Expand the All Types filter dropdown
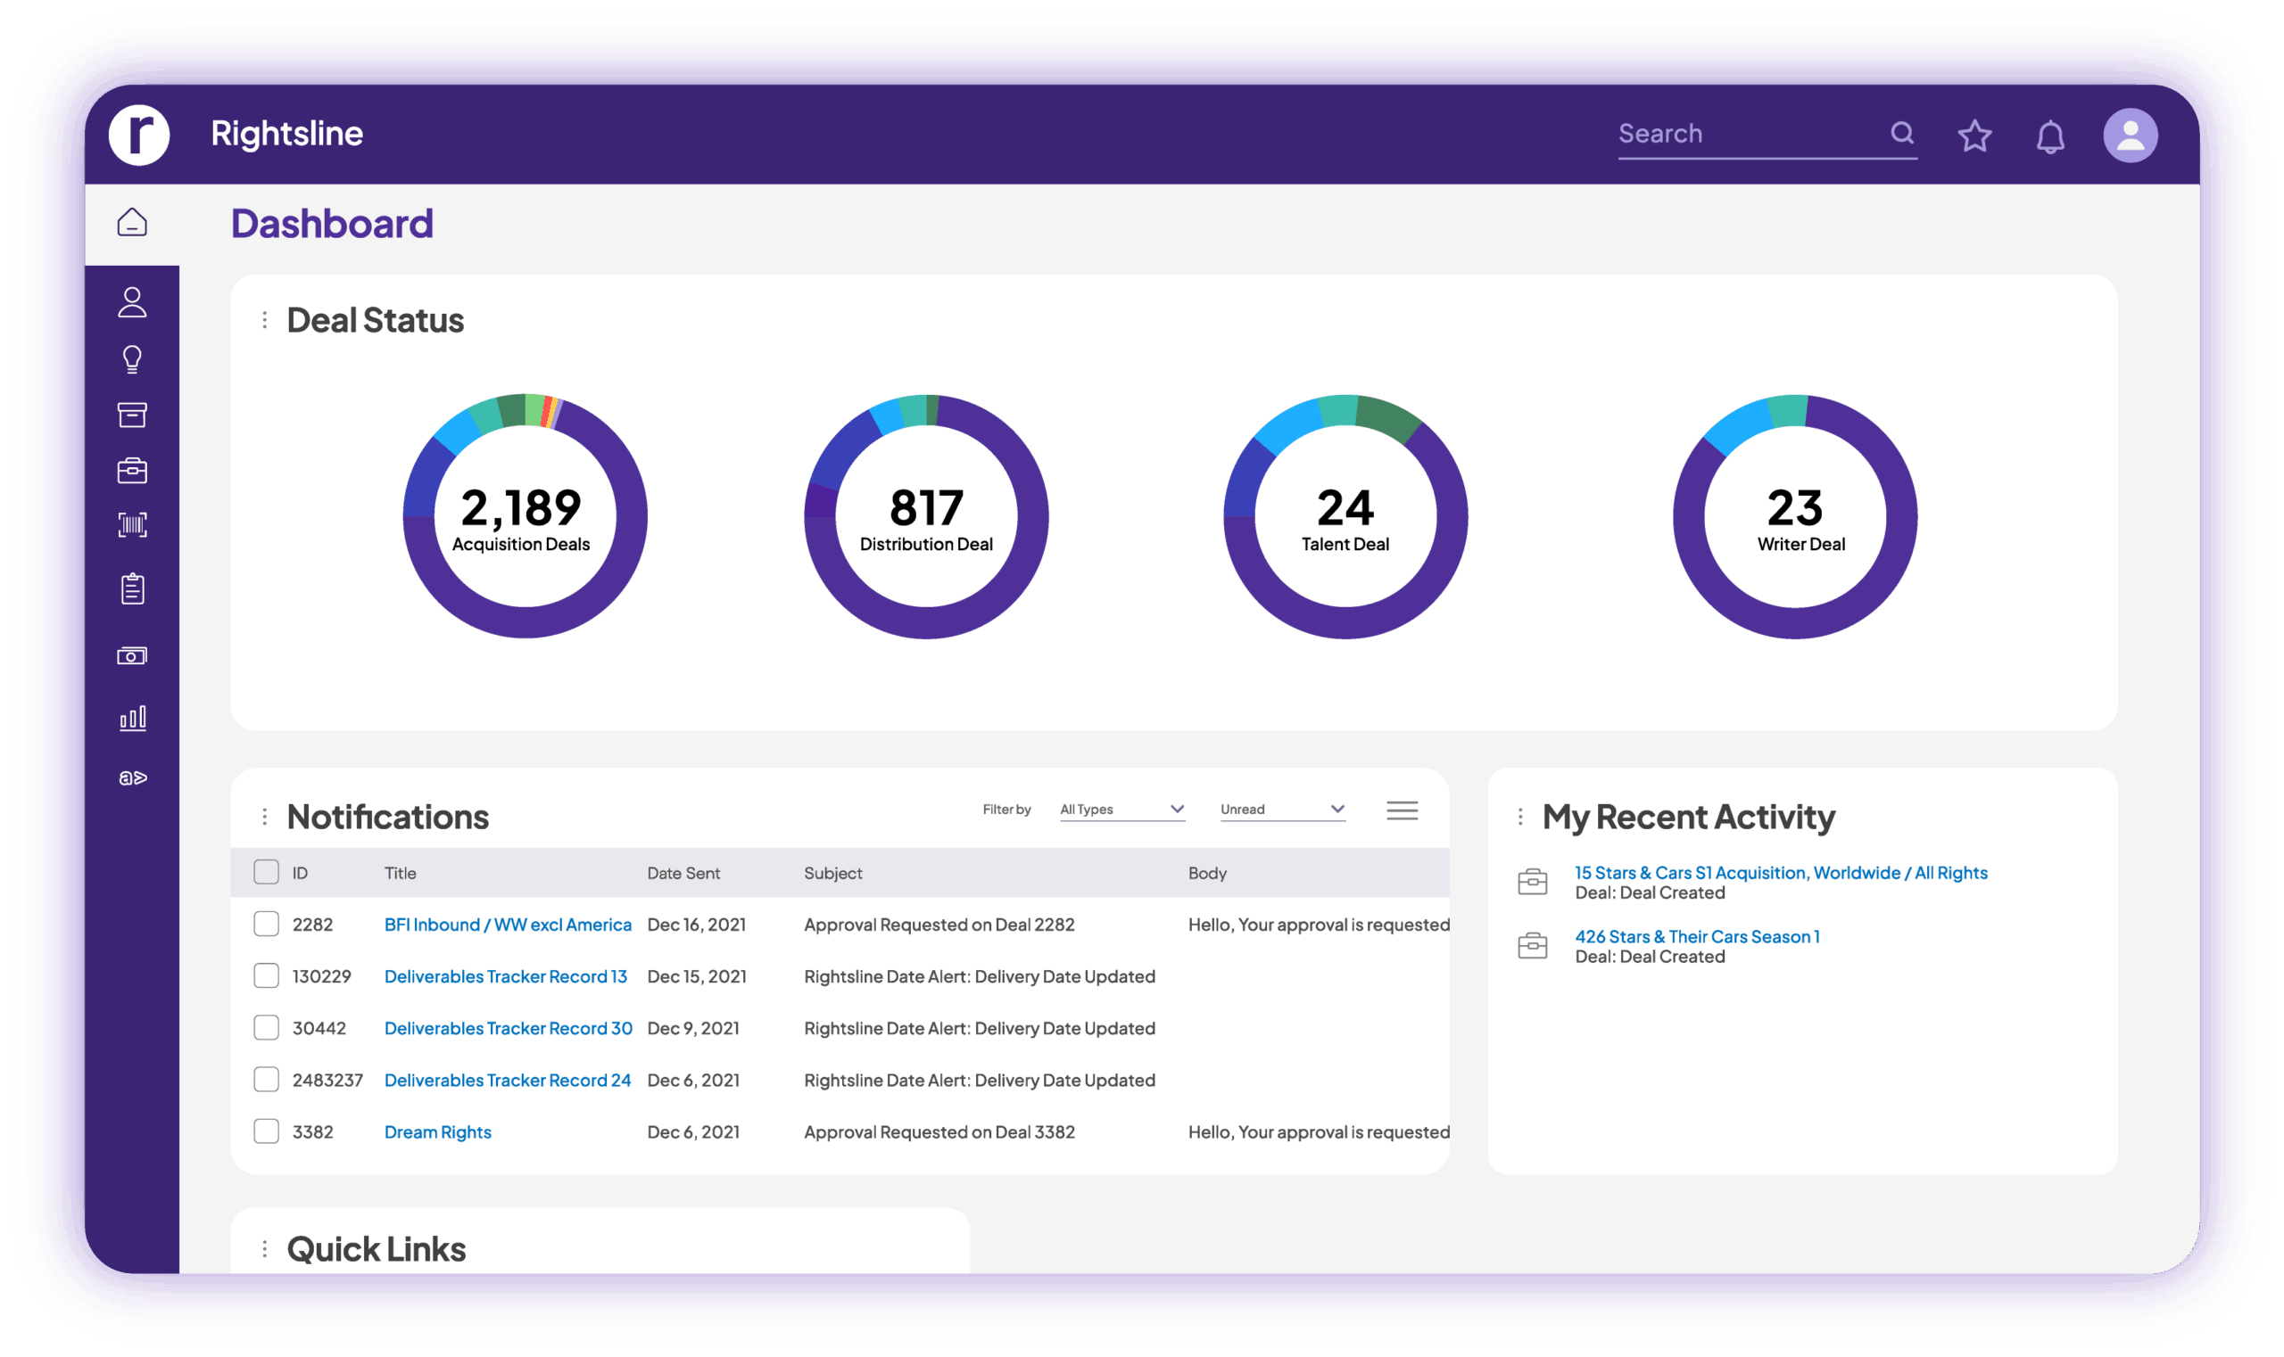 coord(1121,810)
